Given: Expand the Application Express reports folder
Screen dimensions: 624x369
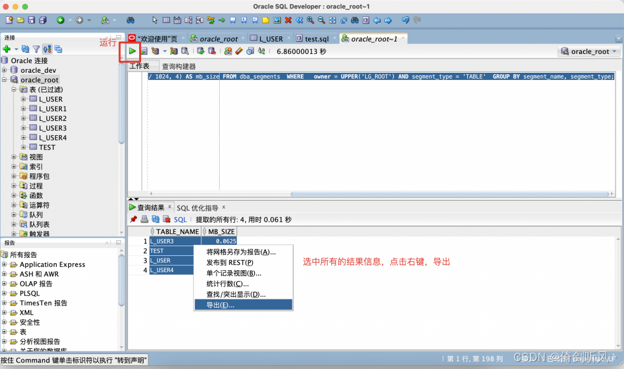Looking at the screenshot, I should click(5, 264).
